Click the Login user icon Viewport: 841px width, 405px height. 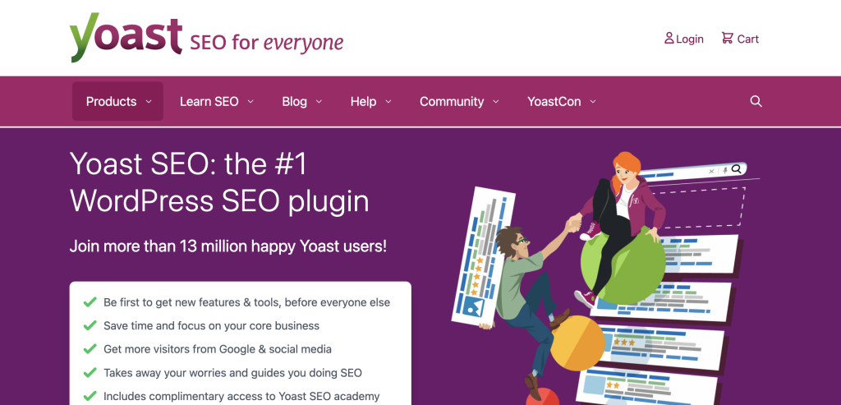pyautogui.click(x=669, y=38)
